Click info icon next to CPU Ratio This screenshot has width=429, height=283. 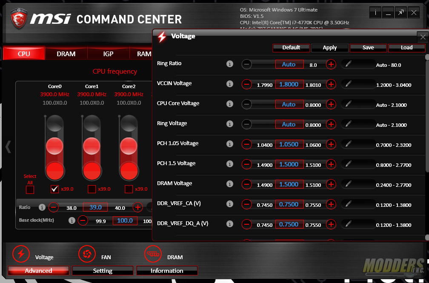(42, 207)
